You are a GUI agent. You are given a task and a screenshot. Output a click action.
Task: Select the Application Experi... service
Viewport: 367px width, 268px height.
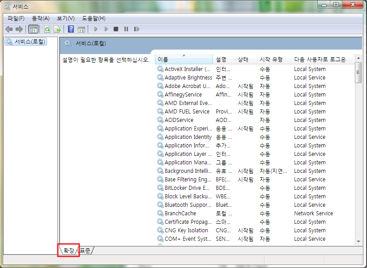click(x=188, y=129)
